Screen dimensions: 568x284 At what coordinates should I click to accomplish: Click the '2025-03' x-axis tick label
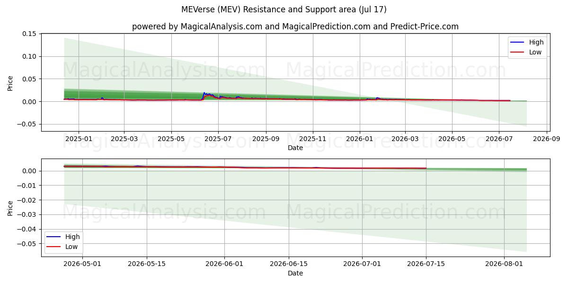pyautogui.click(x=124, y=139)
